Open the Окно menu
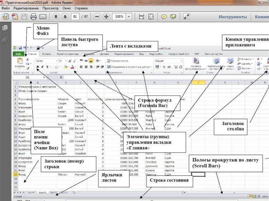 pyautogui.click(x=67, y=8)
